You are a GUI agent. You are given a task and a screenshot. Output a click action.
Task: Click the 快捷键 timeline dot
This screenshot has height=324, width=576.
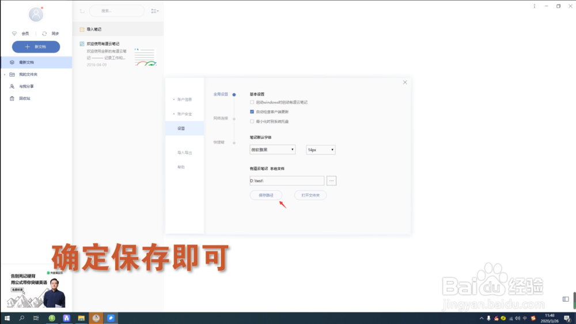click(234, 143)
